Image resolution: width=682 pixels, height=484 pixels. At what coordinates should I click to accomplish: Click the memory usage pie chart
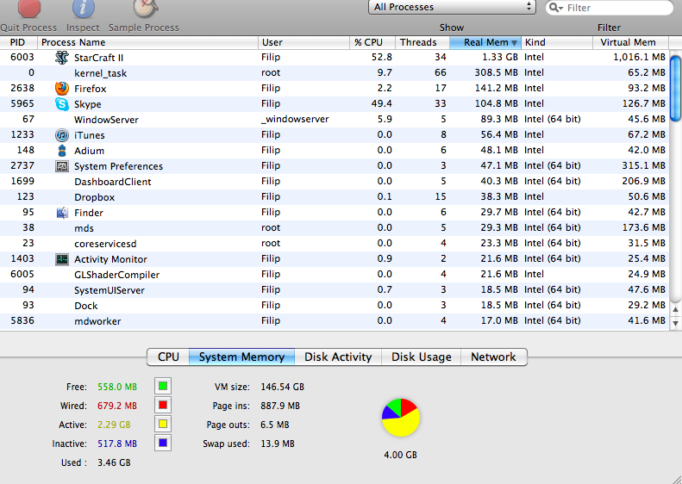(x=401, y=418)
